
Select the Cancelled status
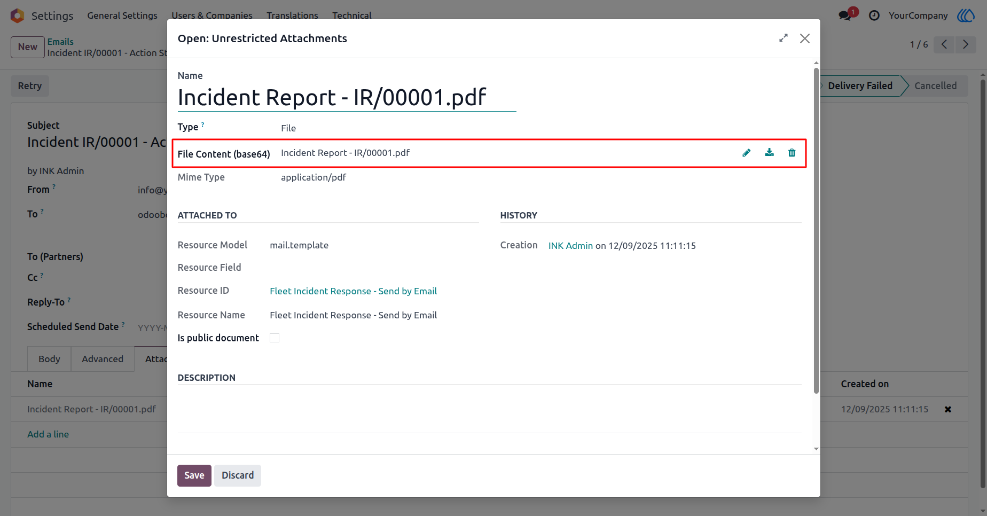pyautogui.click(x=935, y=86)
